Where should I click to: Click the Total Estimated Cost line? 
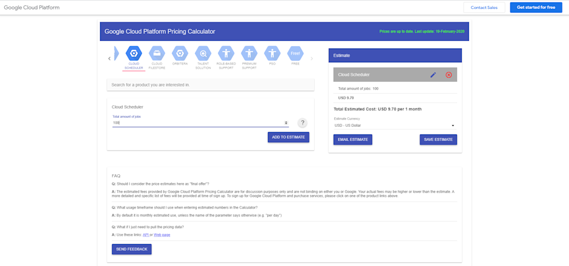click(x=378, y=109)
